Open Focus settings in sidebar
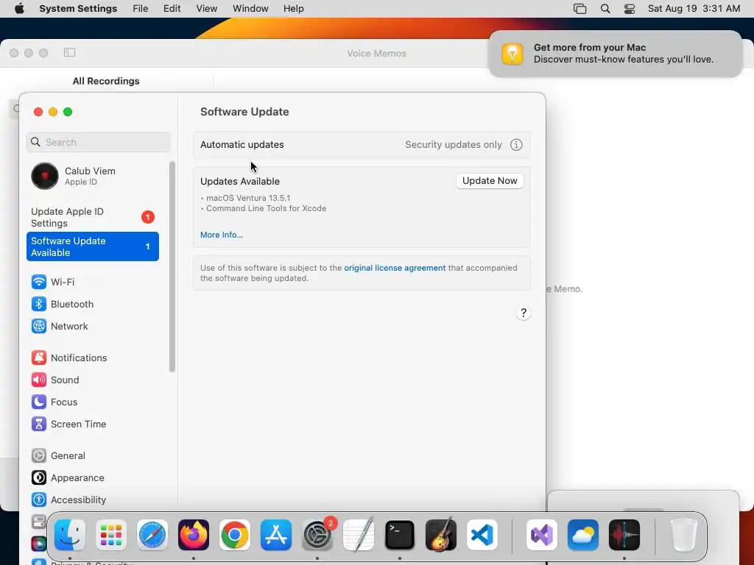 (x=92, y=402)
